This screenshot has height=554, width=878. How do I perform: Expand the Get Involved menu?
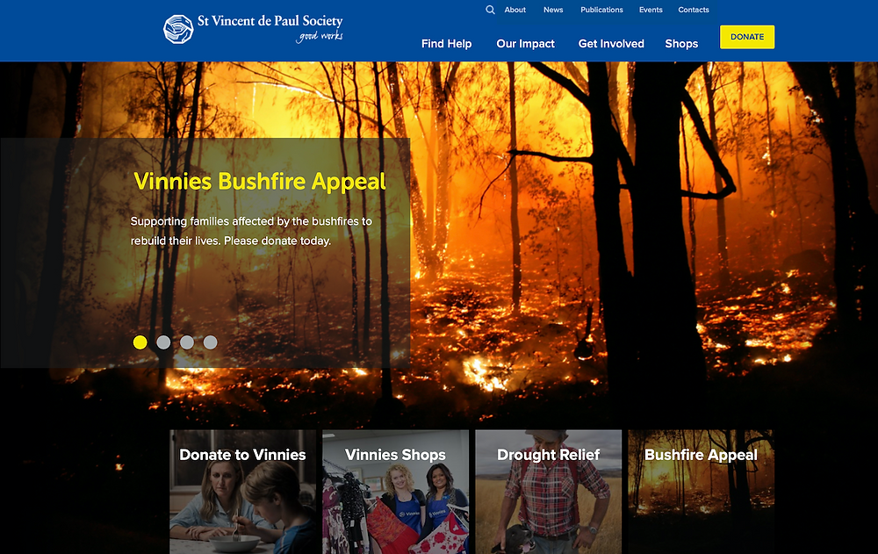point(611,44)
